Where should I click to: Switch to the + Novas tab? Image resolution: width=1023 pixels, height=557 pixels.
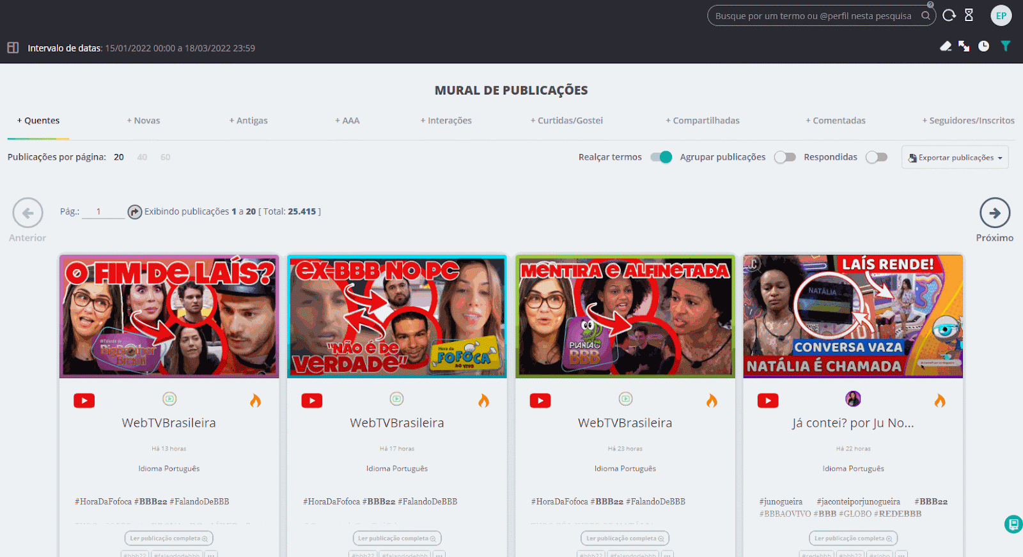click(x=143, y=121)
